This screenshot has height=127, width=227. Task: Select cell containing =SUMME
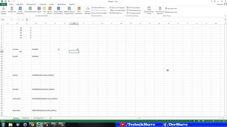tap(36, 49)
